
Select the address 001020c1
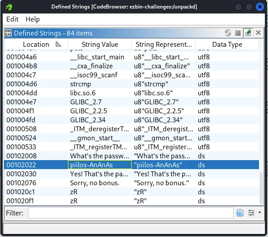coord(21,192)
